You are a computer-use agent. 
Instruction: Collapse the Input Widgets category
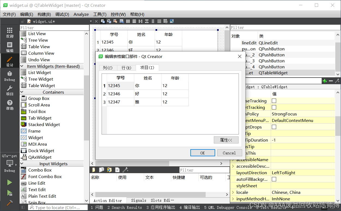tap(22, 164)
